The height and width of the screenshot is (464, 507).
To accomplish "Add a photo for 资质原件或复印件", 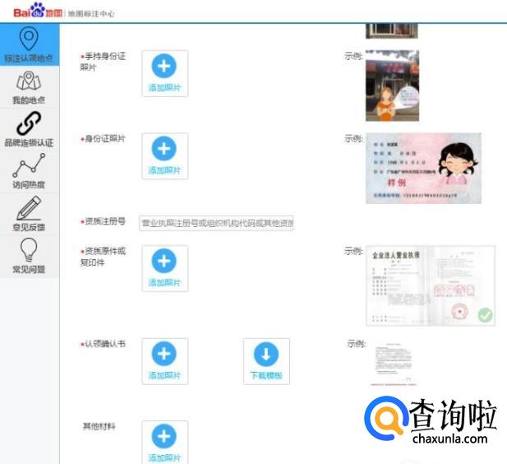I will tap(164, 267).
